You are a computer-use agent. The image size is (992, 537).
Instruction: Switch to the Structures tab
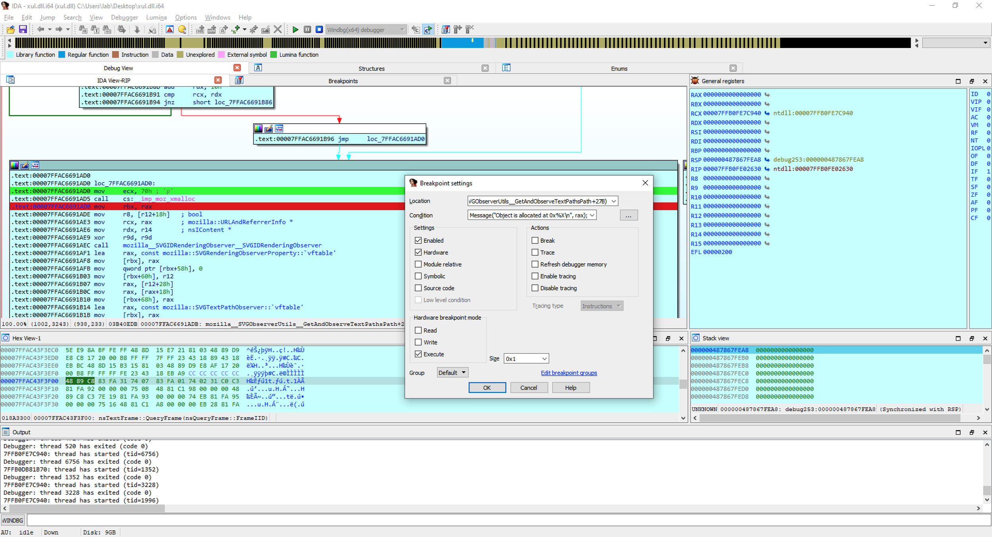coord(371,69)
